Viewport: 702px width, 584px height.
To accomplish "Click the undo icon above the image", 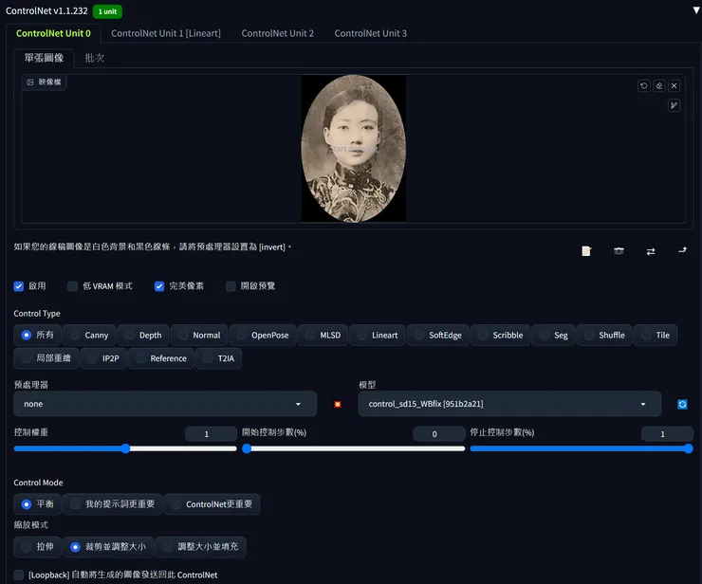I will 644,85.
